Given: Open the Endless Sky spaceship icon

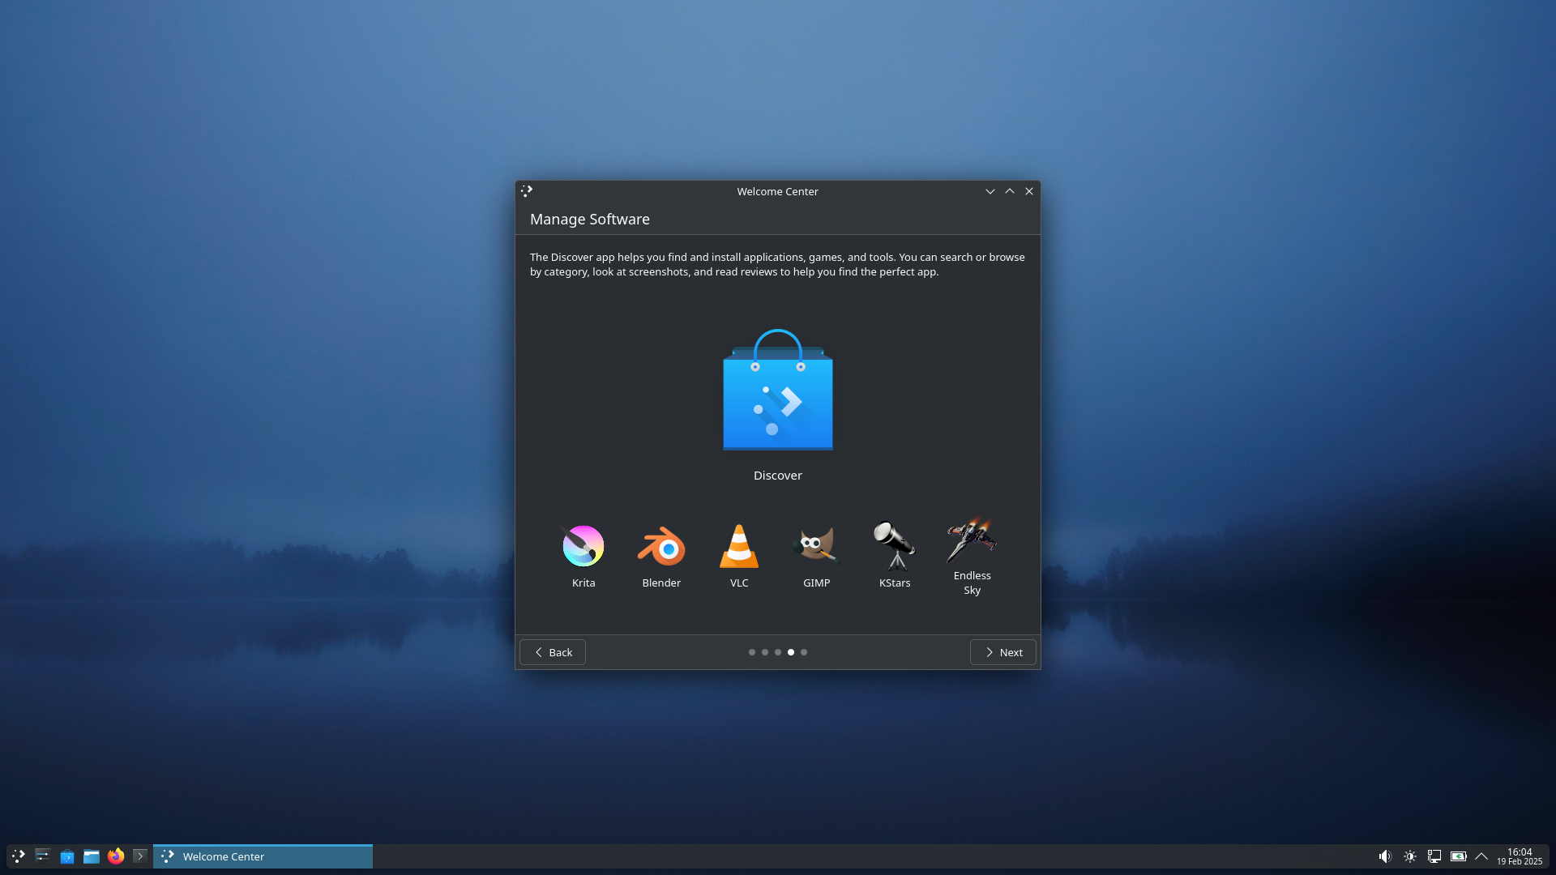Looking at the screenshot, I should 972,540.
